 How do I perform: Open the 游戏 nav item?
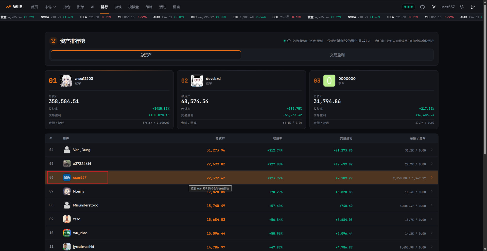click(118, 7)
